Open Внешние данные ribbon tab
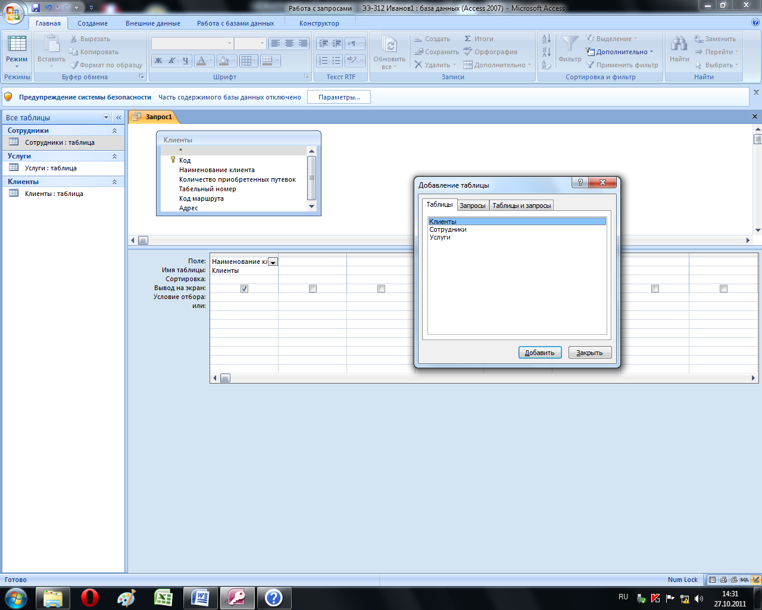762x610 pixels. click(x=153, y=23)
